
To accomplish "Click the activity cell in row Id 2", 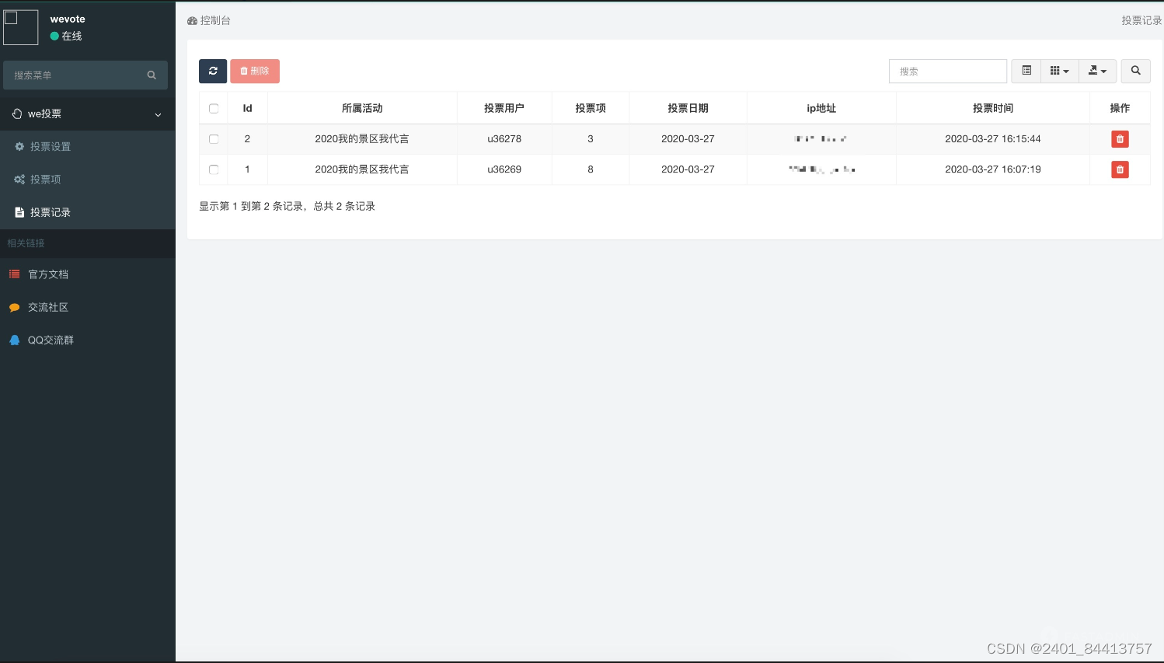I will click(x=362, y=139).
